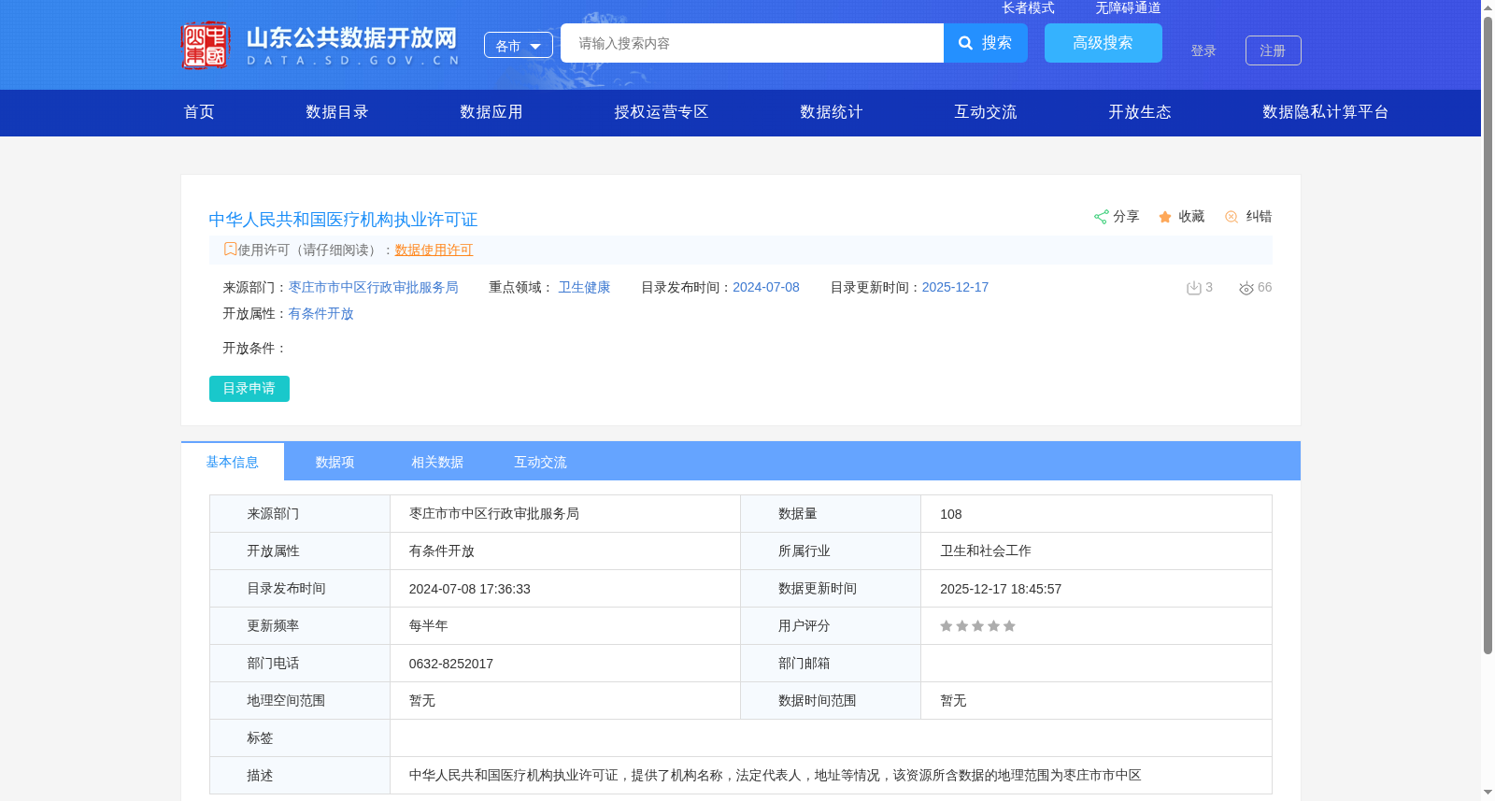Screen dimensions: 1495x801
Task: Click the star favorite icon next to 收藏
Action: click(x=1165, y=217)
